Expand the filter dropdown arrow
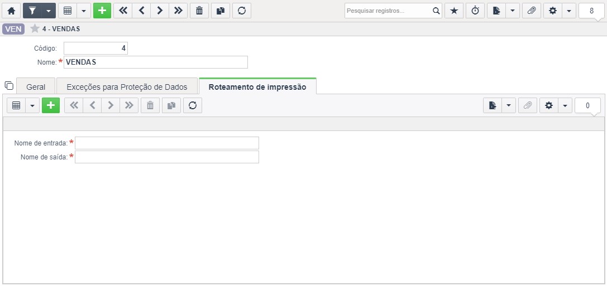 49,11
